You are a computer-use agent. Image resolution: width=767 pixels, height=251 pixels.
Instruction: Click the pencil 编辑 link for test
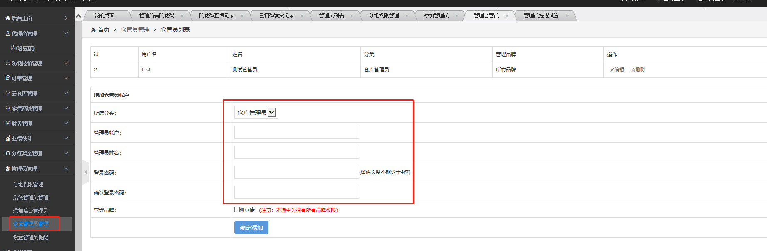[x=617, y=70]
